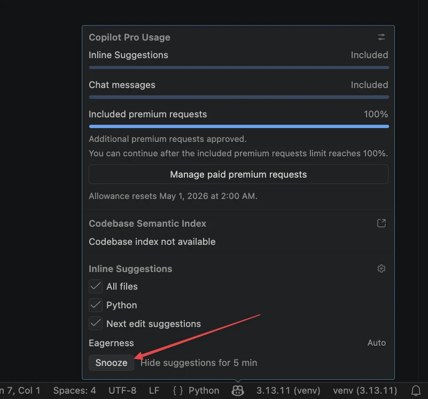Viewport: 428px width, 399px height.
Task: Go to line via Col 1 indicator
Action: [x=20, y=390]
